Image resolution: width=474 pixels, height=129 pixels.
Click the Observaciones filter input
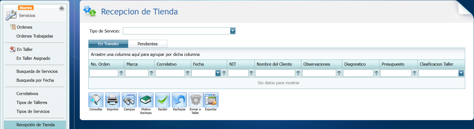point(319,73)
